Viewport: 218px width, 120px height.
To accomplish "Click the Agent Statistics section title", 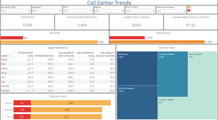I will tap(58, 48).
